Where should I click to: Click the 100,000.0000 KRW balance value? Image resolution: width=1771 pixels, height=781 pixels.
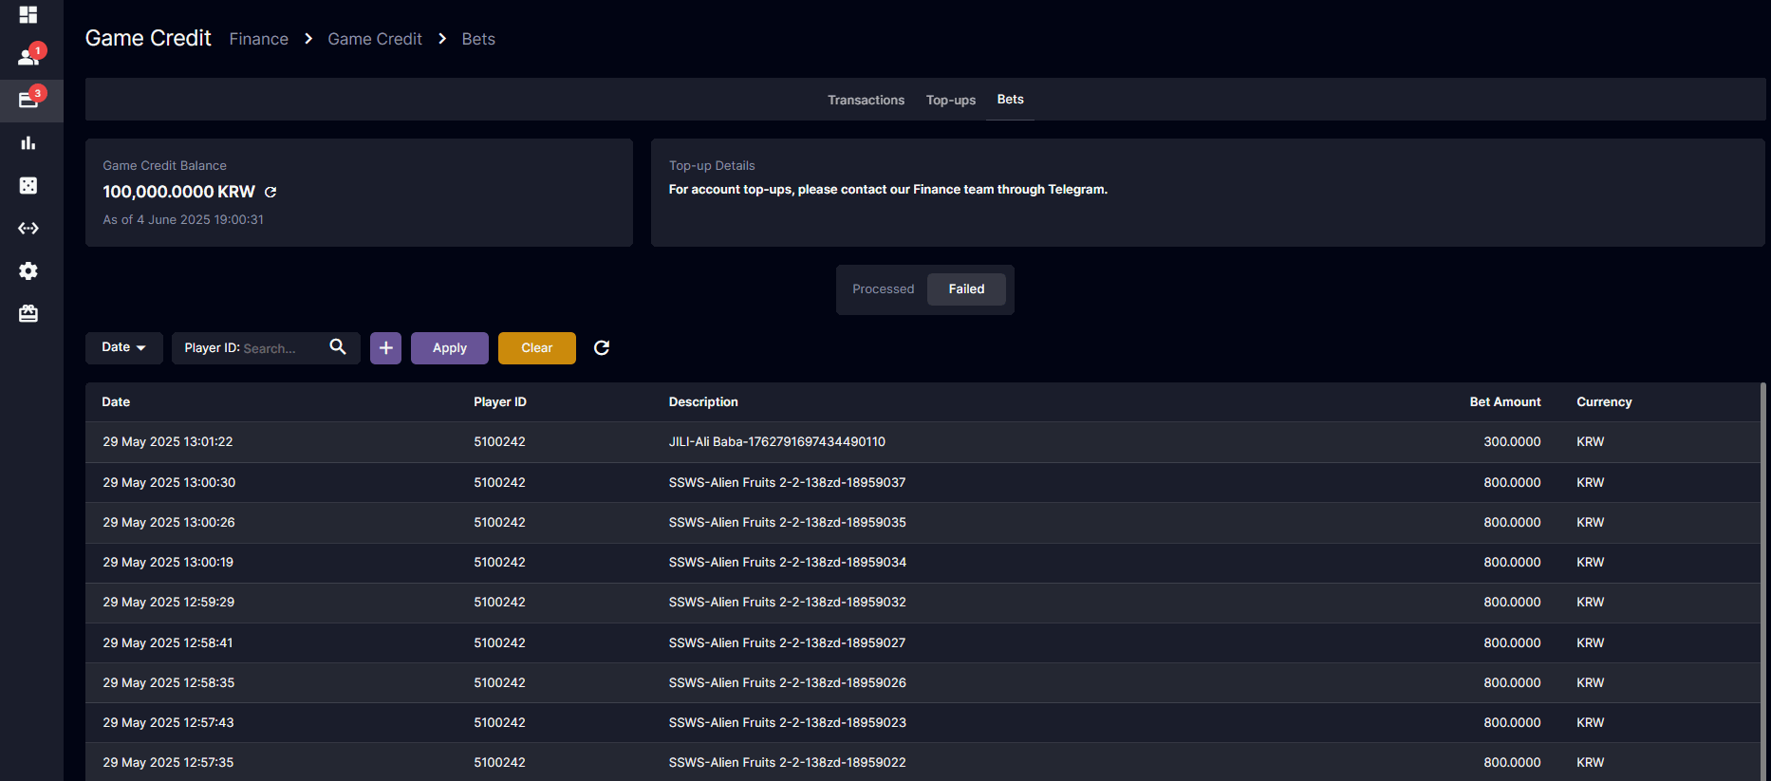(178, 192)
